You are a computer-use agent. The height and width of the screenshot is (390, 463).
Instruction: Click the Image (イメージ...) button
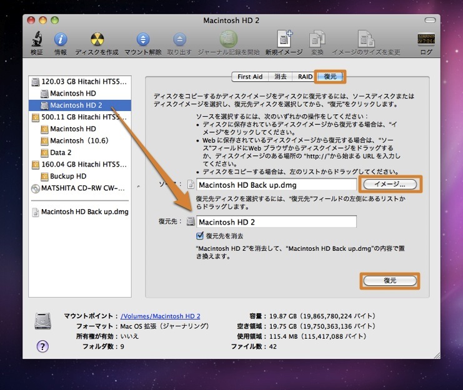(x=390, y=184)
